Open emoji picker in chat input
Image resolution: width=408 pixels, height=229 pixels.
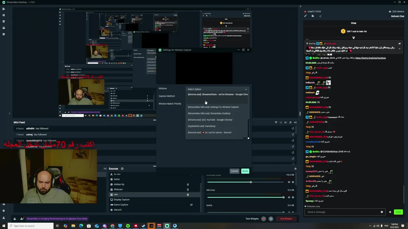click(x=382, y=212)
